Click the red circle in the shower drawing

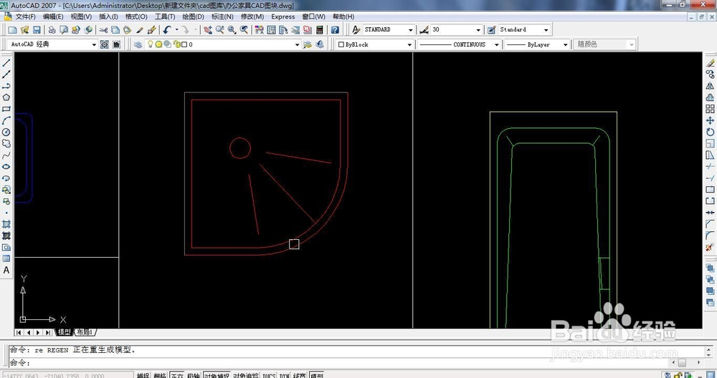coord(240,148)
